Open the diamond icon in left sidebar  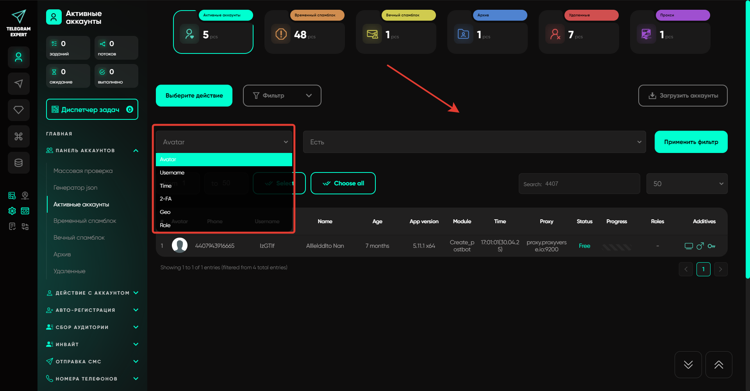pyautogui.click(x=18, y=110)
